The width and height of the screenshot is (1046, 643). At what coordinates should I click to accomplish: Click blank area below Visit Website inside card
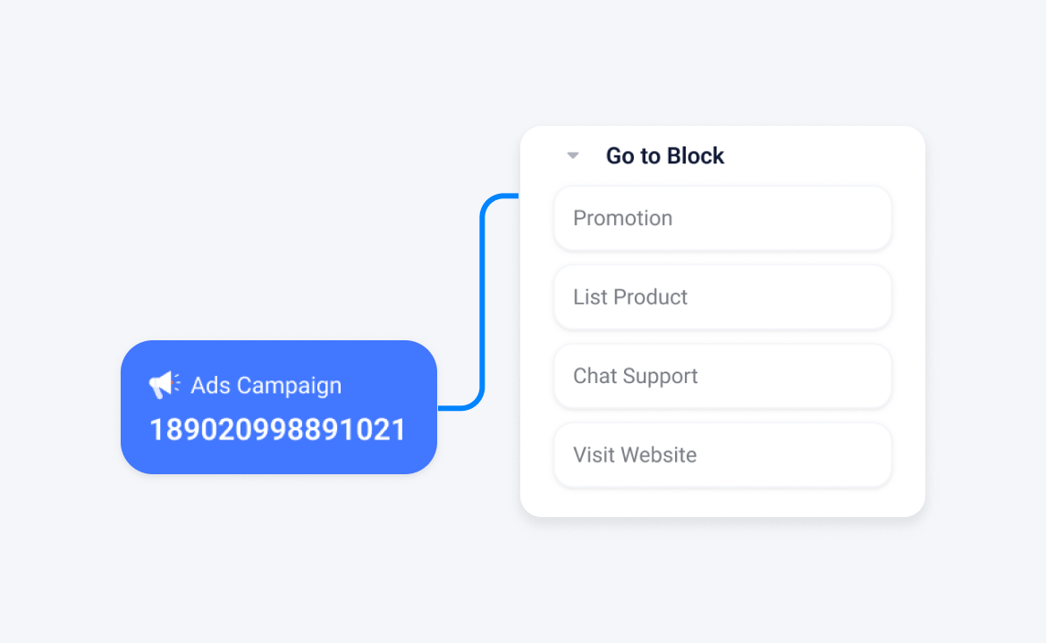[722, 502]
